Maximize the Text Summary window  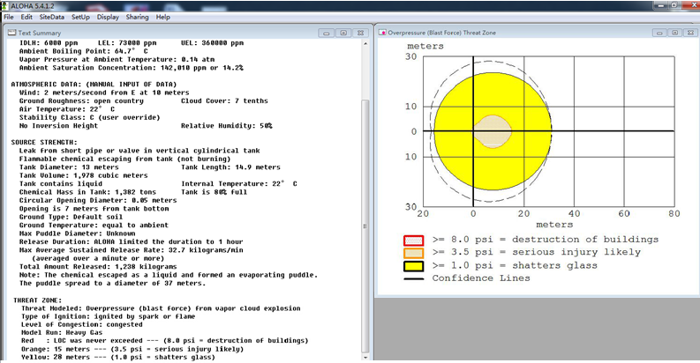[343, 33]
